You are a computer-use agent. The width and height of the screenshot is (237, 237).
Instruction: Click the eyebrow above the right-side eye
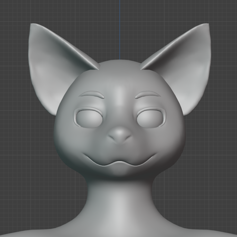(x=148, y=94)
